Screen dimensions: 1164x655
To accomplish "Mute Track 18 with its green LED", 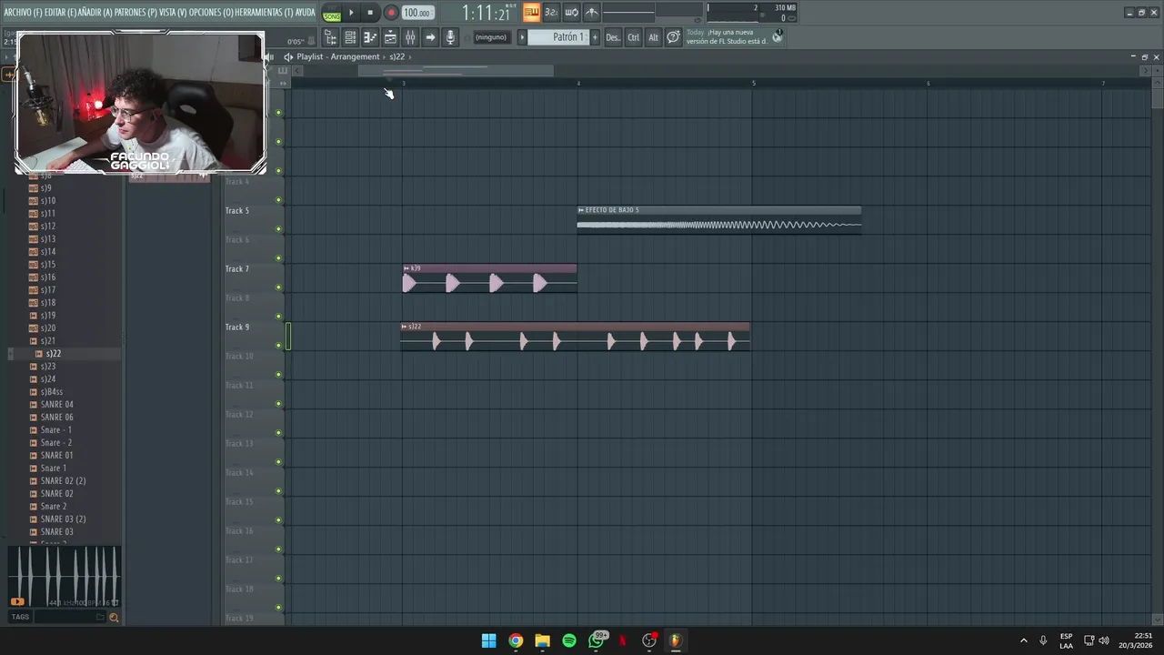I will pyautogui.click(x=278, y=608).
